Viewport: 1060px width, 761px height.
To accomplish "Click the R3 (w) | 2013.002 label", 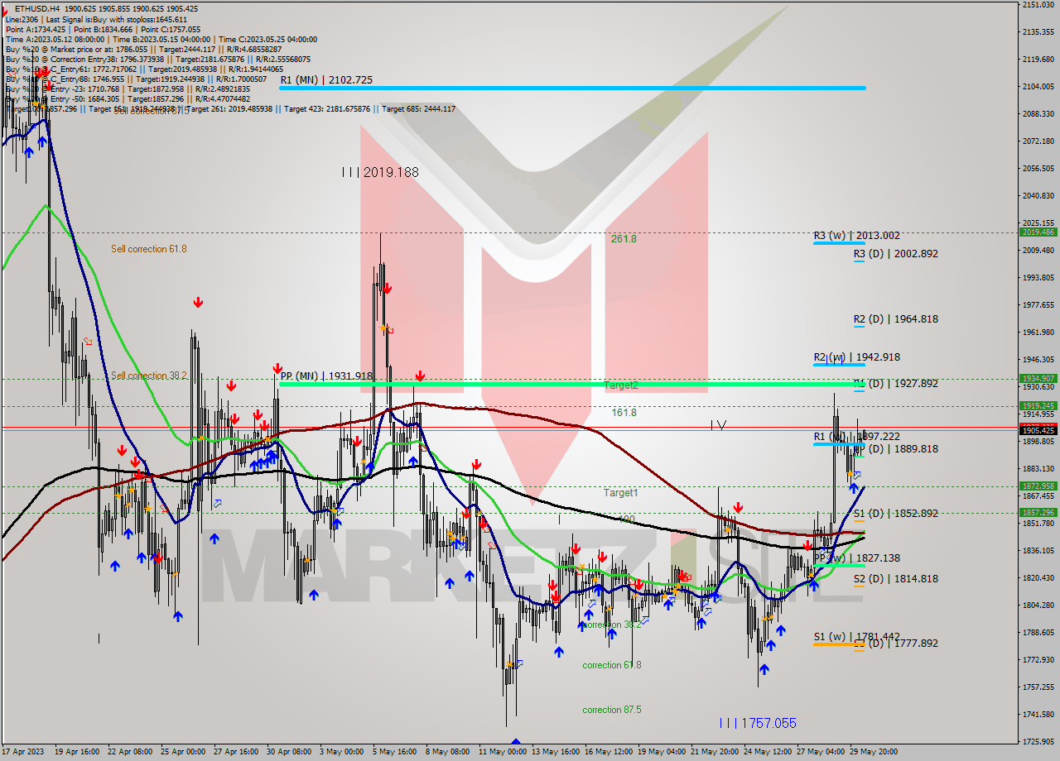I will (856, 236).
